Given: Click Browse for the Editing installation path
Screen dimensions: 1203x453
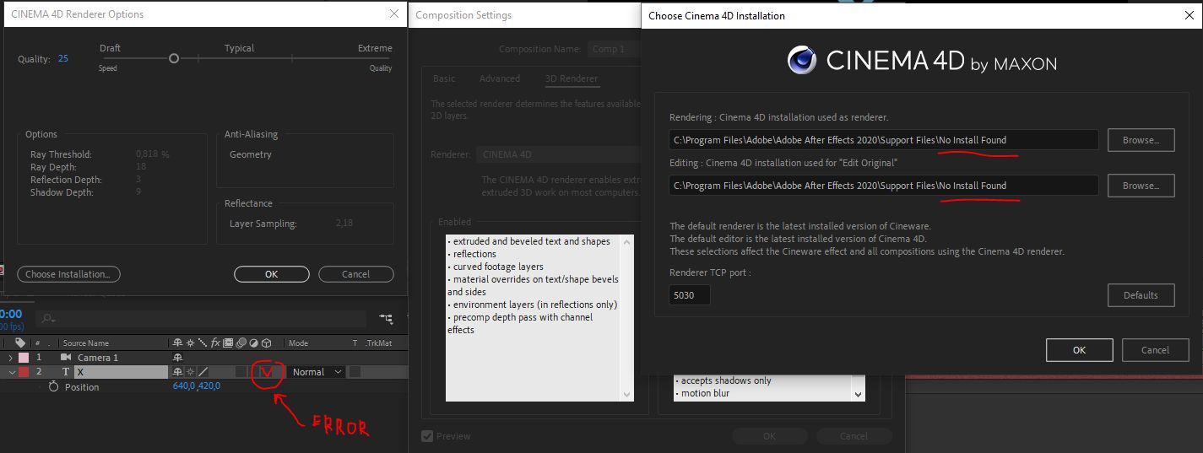Looking at the screenshot, I should (x=1141, y=186).
